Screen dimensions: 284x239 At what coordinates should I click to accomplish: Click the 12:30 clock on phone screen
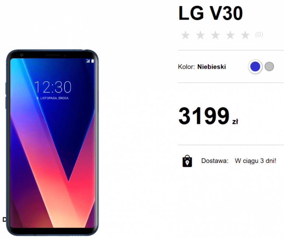53,87
